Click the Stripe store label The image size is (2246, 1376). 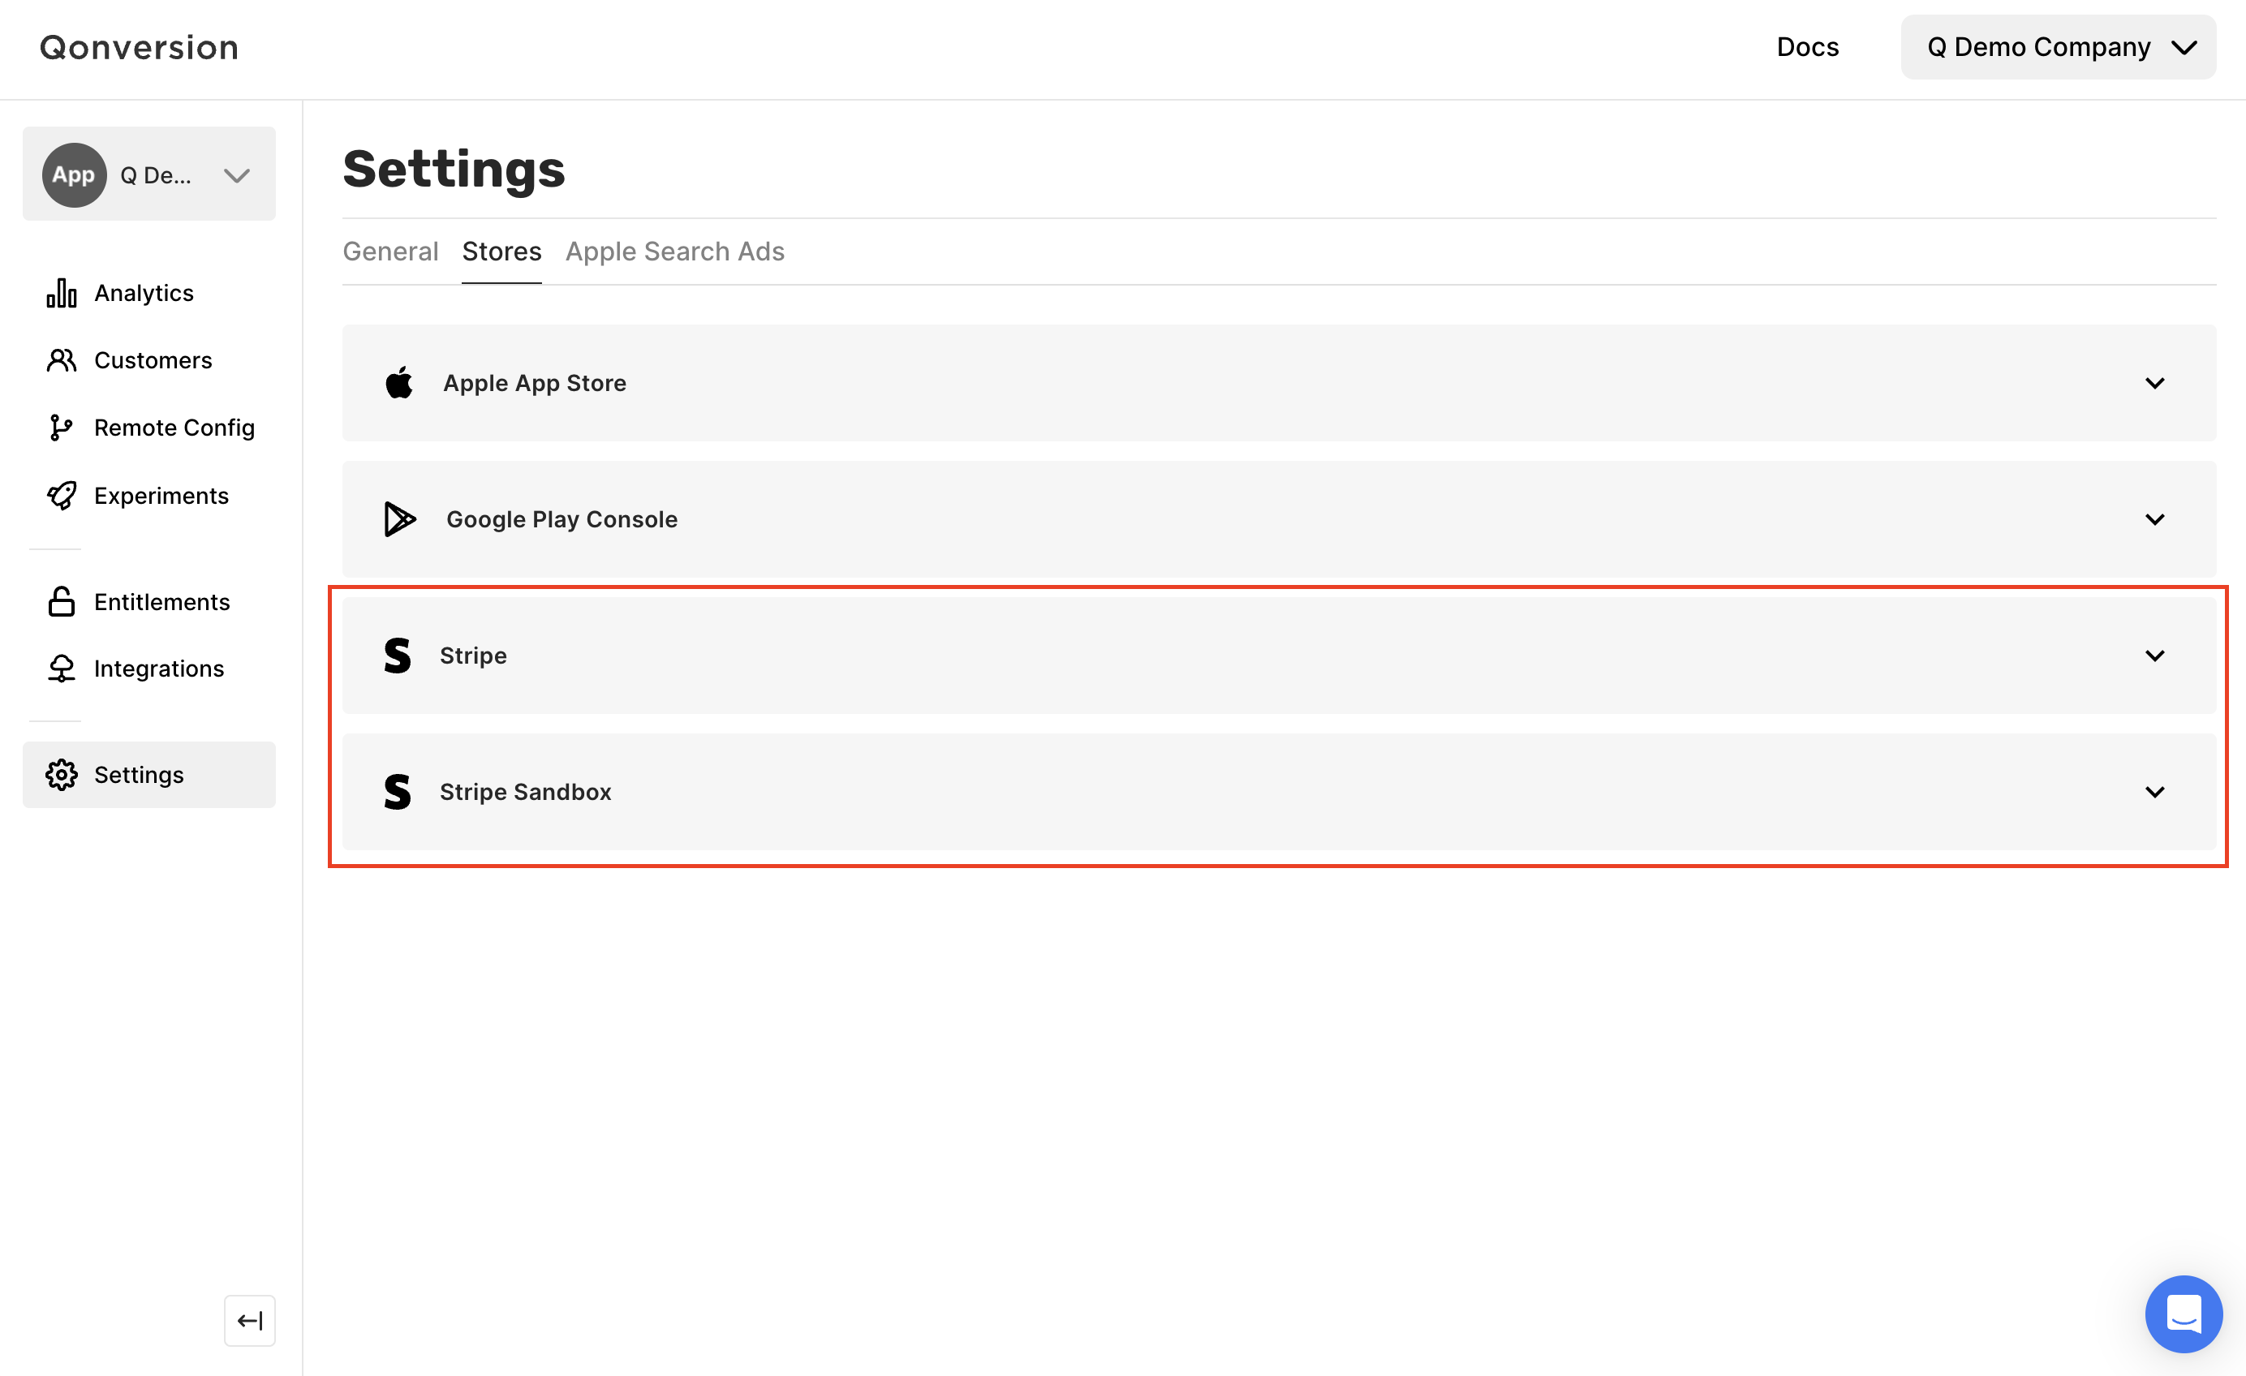click(x=473, y=656)
